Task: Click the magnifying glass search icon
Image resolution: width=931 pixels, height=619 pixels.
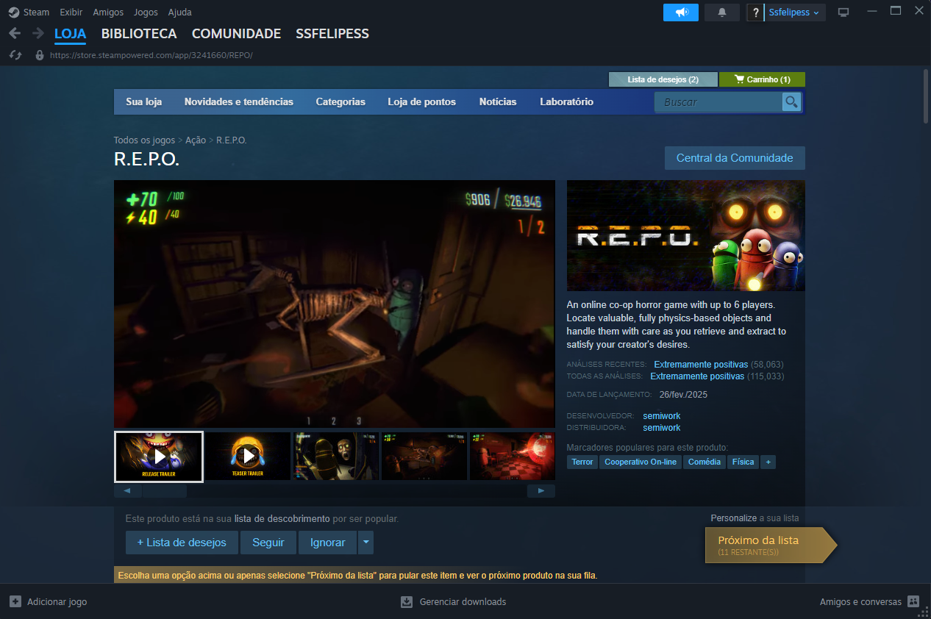Action: pyautogui.click(x=791, y=102)
